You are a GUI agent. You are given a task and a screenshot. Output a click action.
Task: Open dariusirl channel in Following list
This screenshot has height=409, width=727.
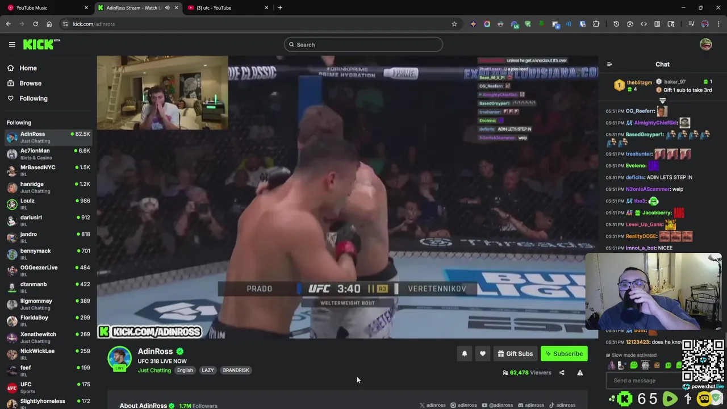tap(48, 220)
